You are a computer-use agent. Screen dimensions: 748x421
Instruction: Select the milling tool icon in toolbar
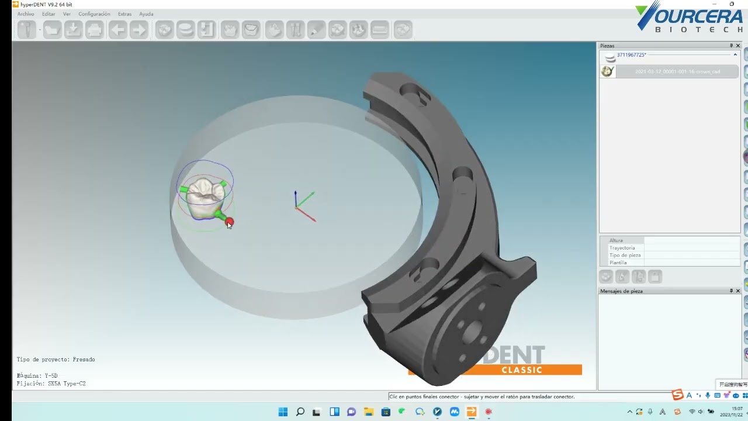point(26,29)
